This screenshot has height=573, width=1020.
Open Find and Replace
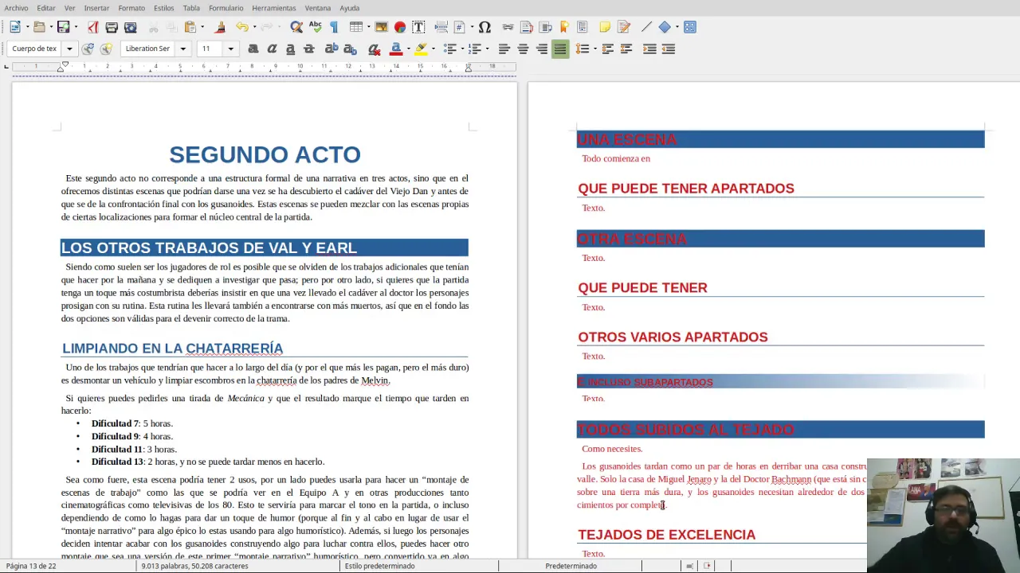coord(296,27)
